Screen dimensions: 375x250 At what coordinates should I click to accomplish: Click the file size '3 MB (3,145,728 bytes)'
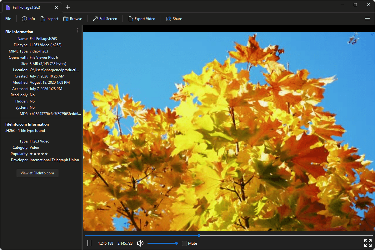[48, 64]
